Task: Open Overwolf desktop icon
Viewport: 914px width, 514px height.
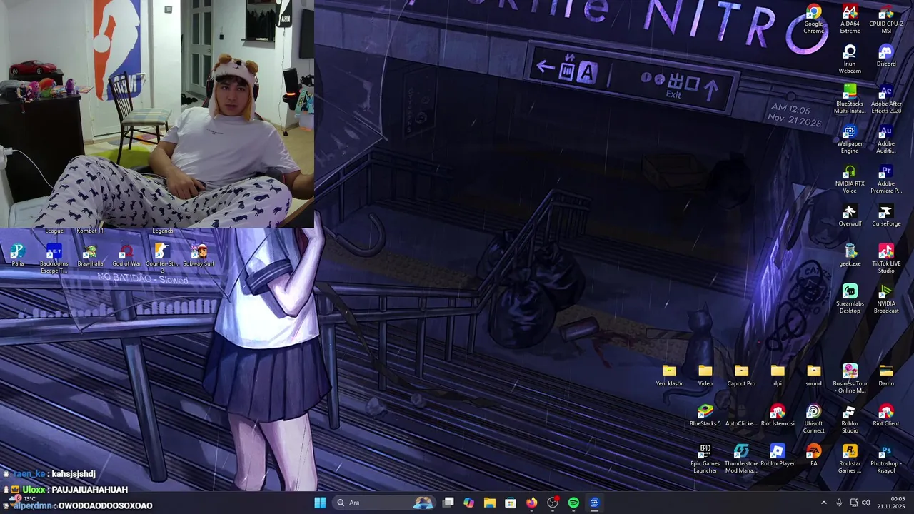Action: [x=850, y=216]
